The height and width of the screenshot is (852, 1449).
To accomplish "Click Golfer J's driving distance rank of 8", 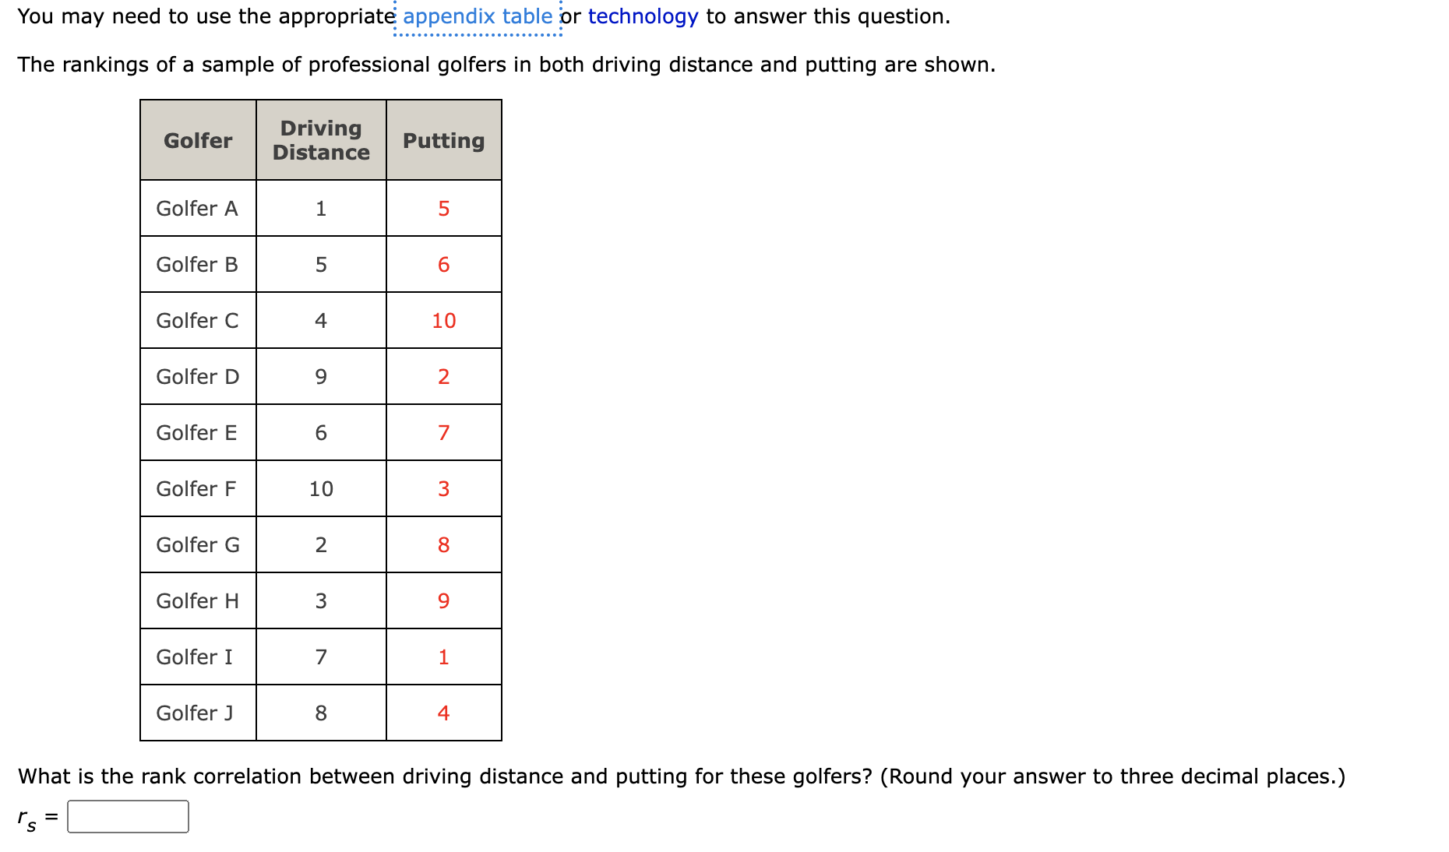I will [320, 711].
